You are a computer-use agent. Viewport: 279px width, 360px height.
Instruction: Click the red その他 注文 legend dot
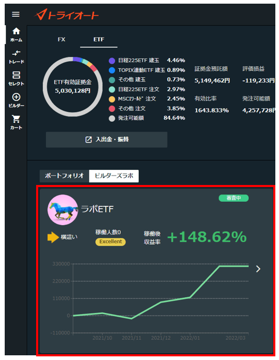point(112,109)
